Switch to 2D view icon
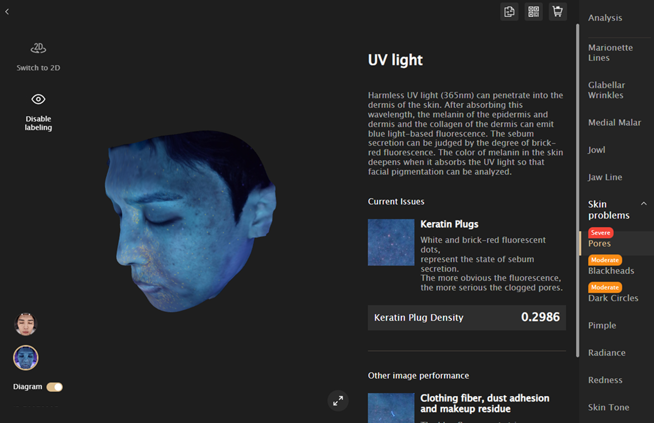654x423 pixels. click(38, 49)
